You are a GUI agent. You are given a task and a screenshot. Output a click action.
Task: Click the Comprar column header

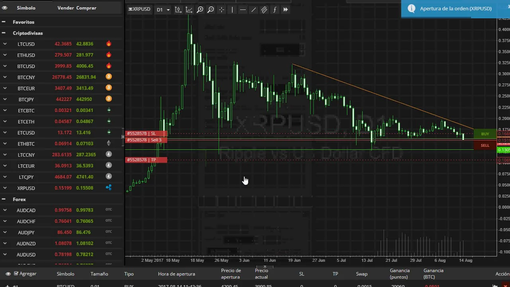pos(86,8)
